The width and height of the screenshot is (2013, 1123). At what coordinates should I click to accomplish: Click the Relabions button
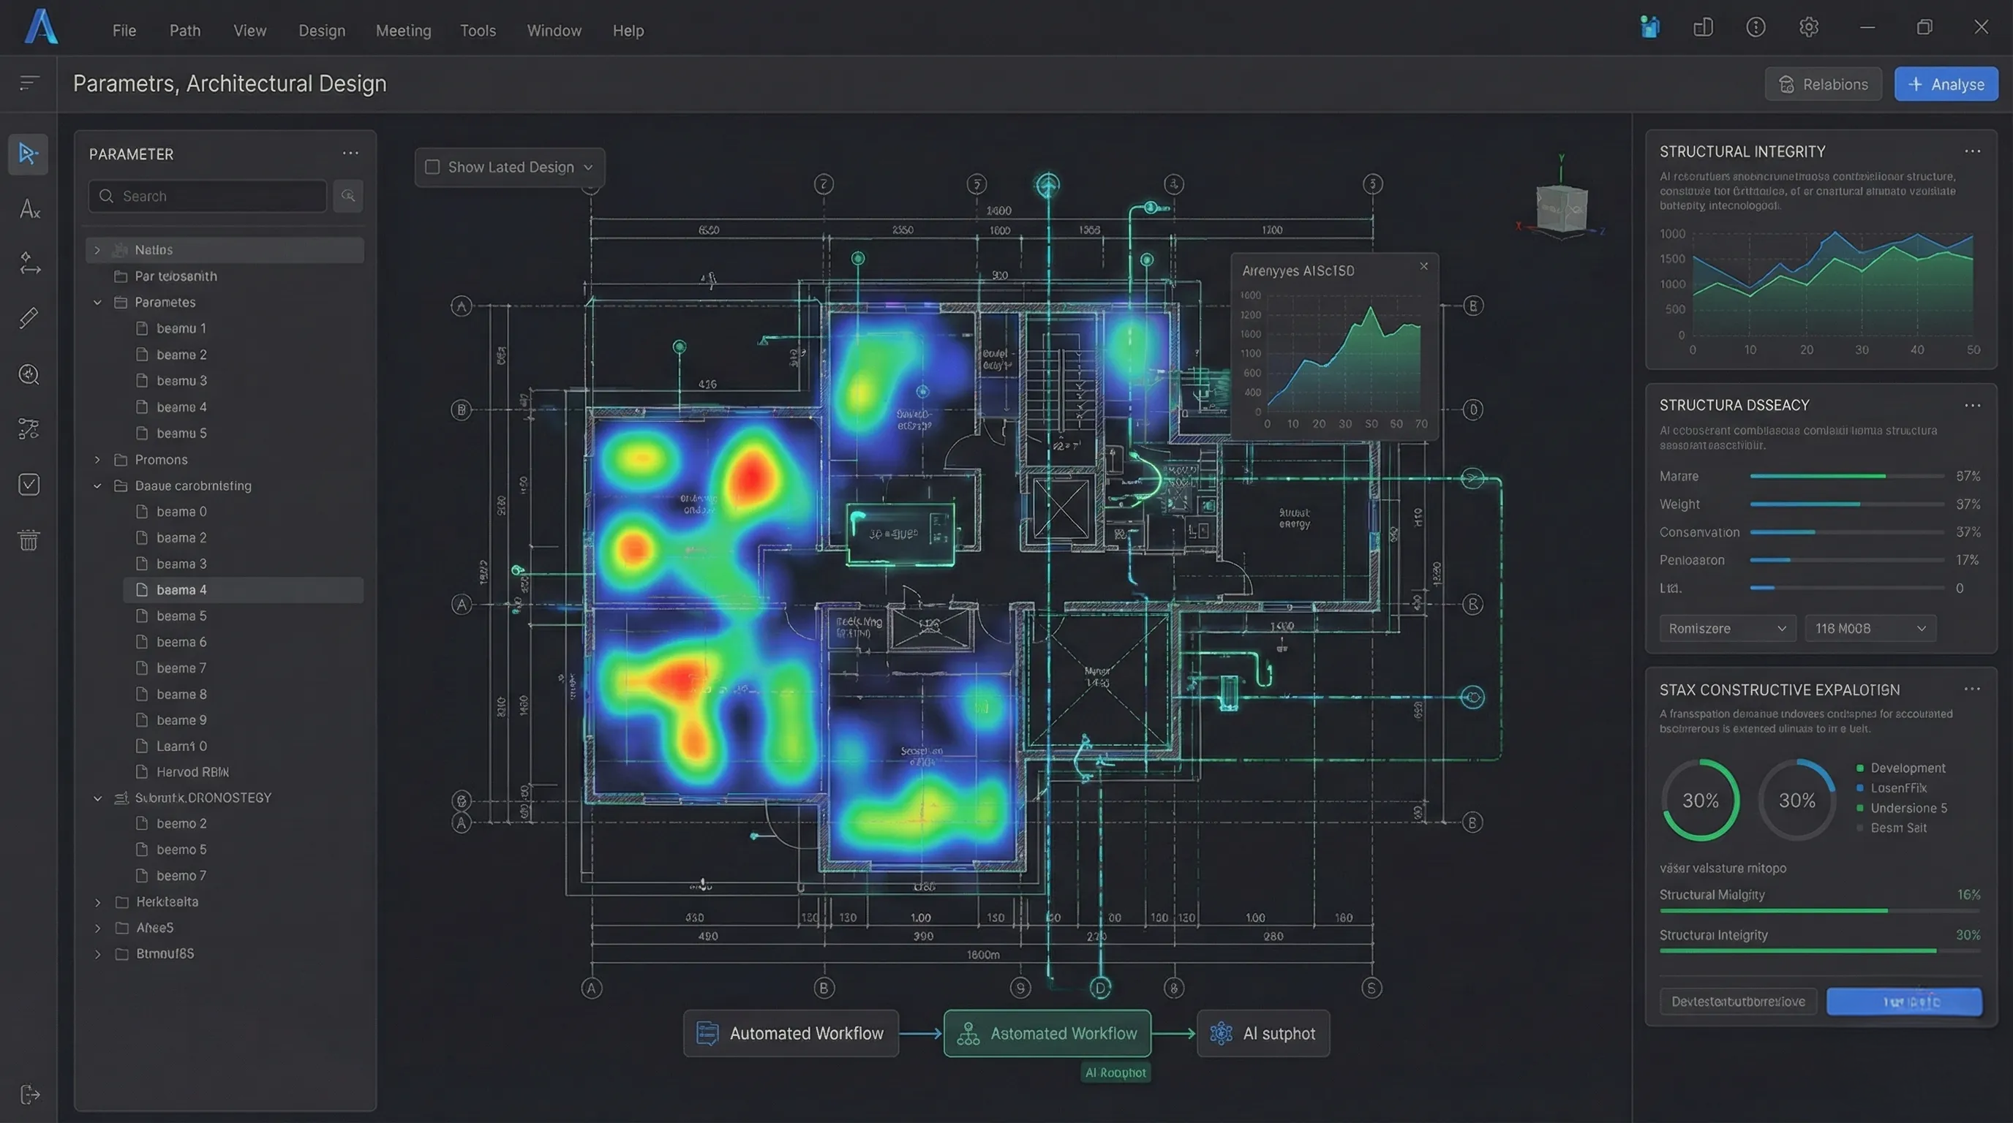pos(1822,84)
